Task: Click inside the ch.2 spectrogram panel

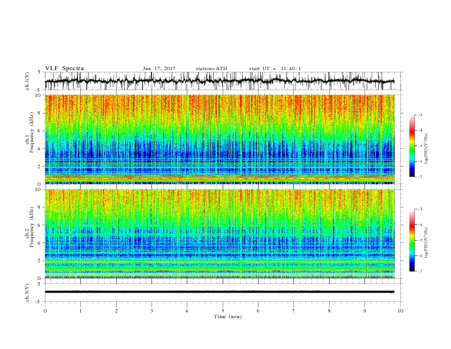Action: pyautogui.click(x=220, y=234)
